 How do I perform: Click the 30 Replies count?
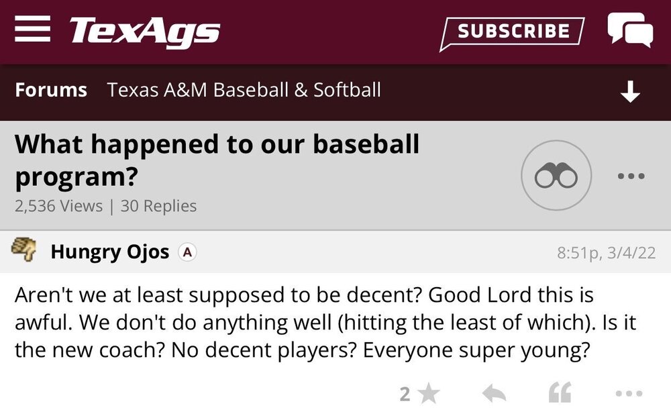click(x=158, y=206)
